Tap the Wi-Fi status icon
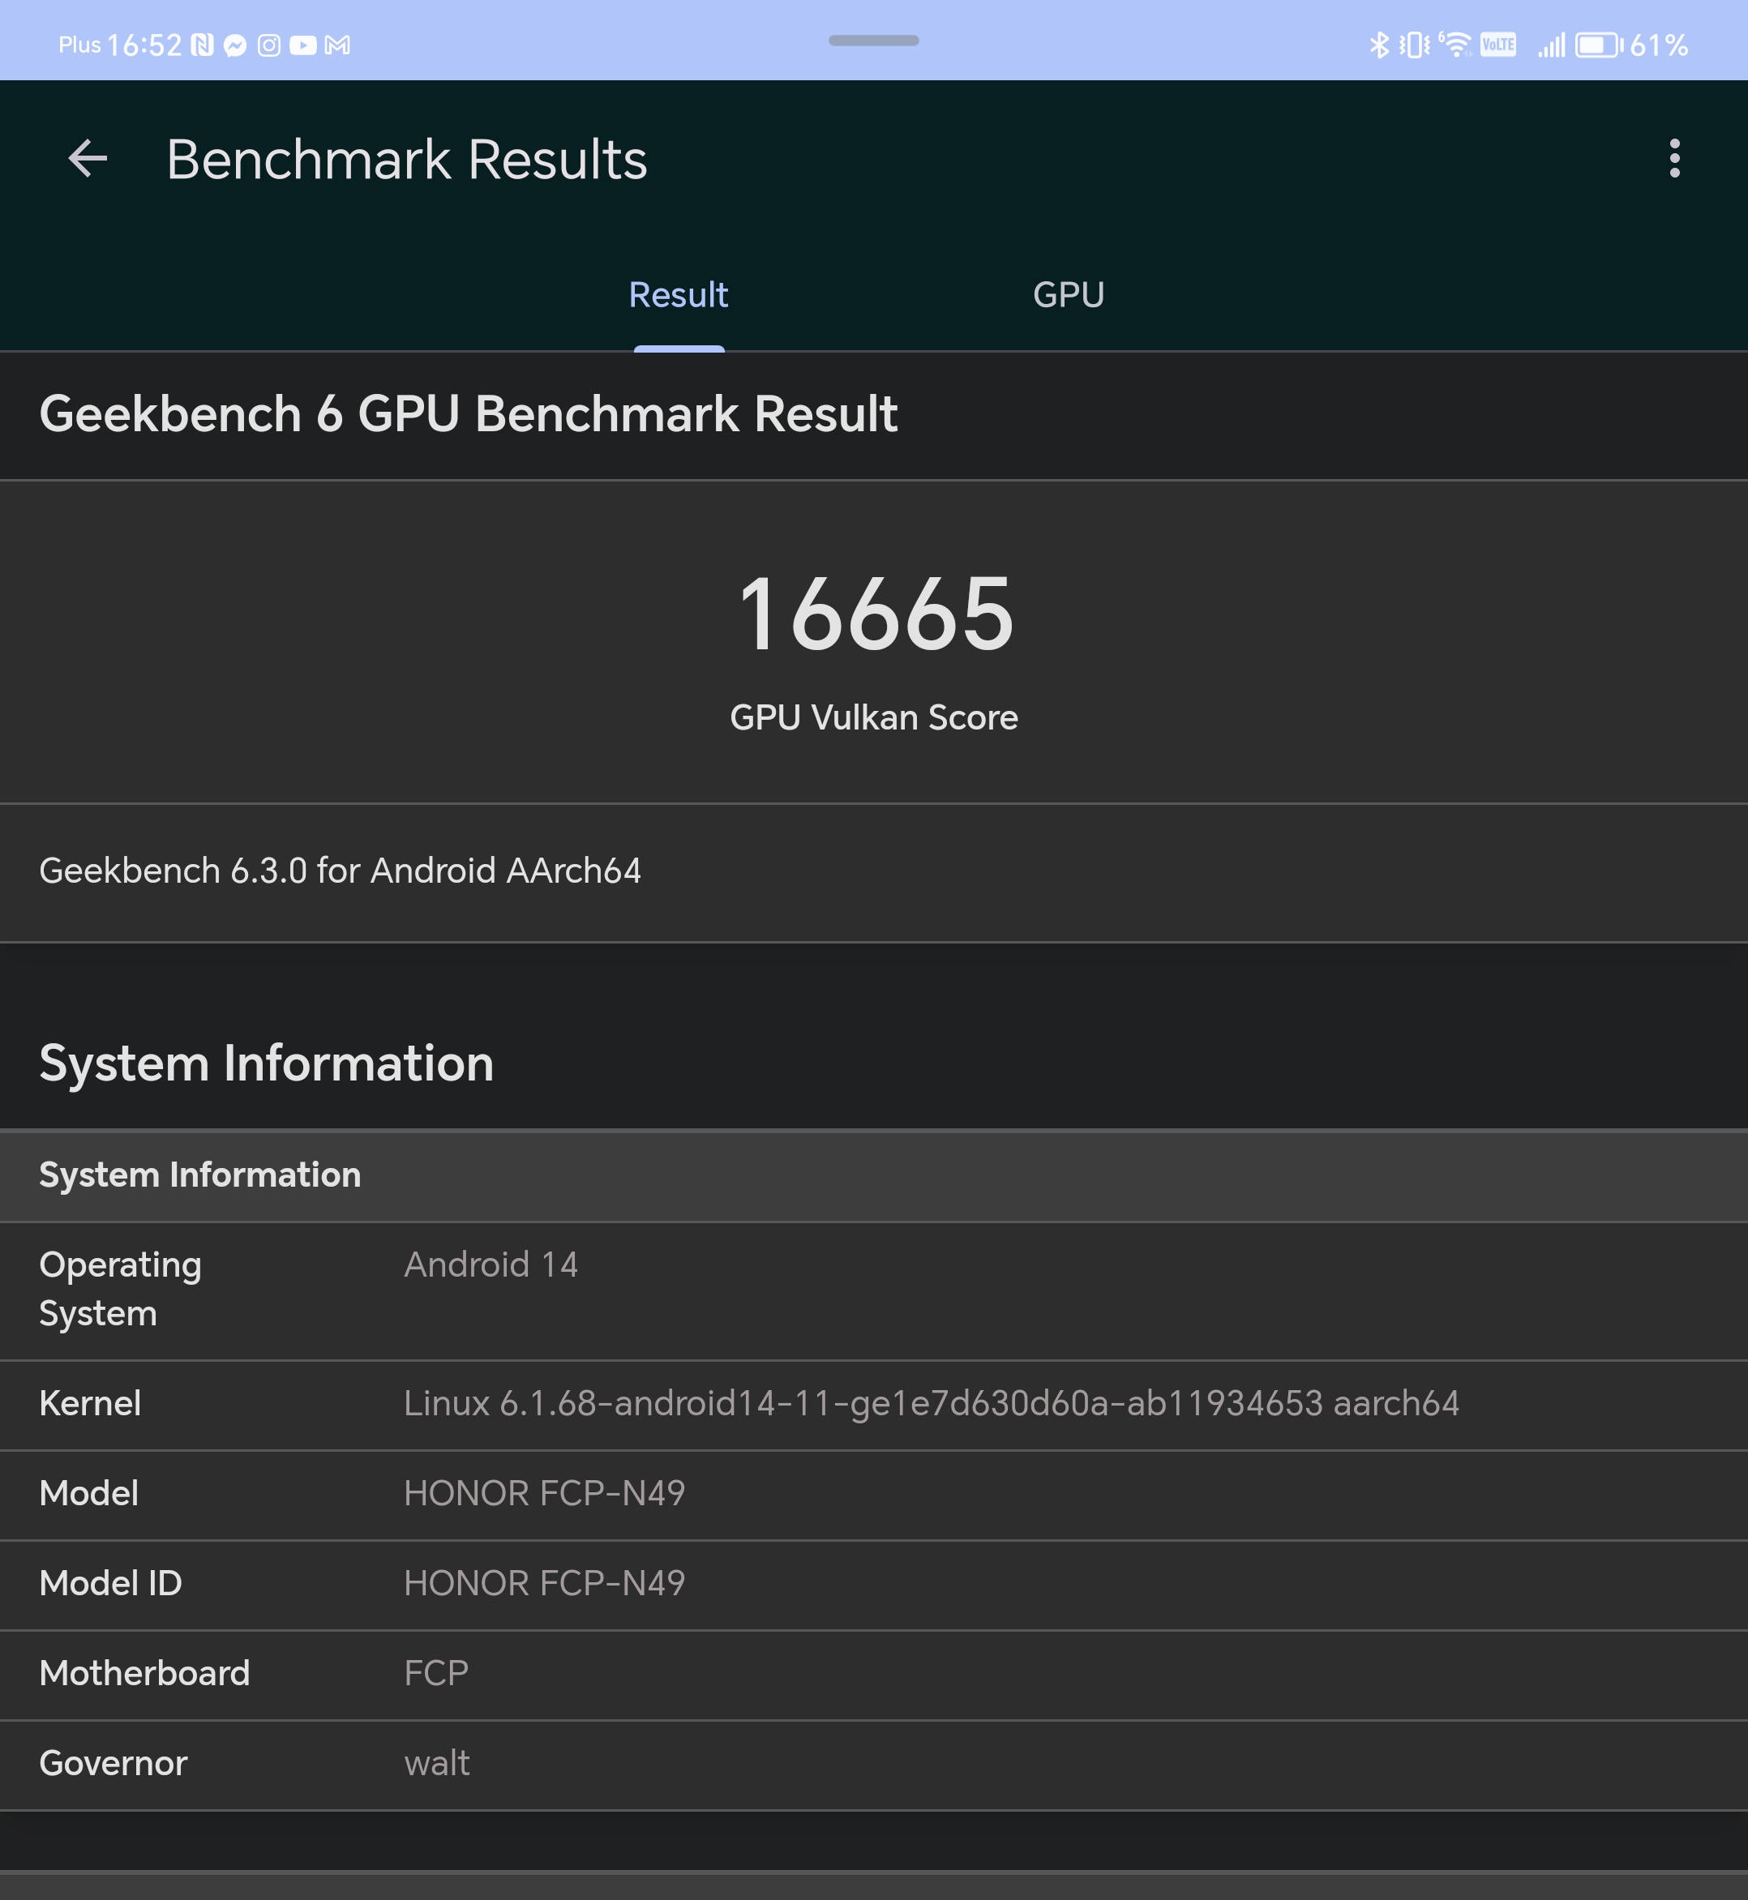This screenshot has width=1748, height=1900. pos(1456,45)
